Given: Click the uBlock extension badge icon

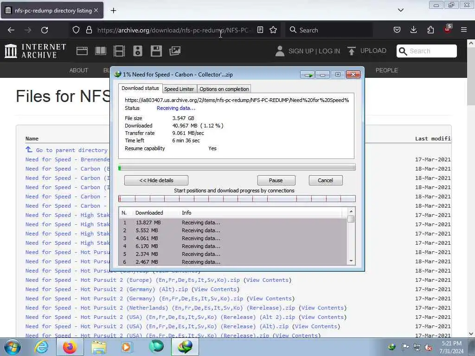Looking at the screenshot, I should pos(448,29).
